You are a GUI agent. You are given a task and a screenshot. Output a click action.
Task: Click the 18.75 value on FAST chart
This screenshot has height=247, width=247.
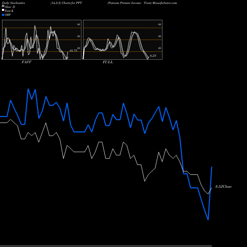point(73,50)
